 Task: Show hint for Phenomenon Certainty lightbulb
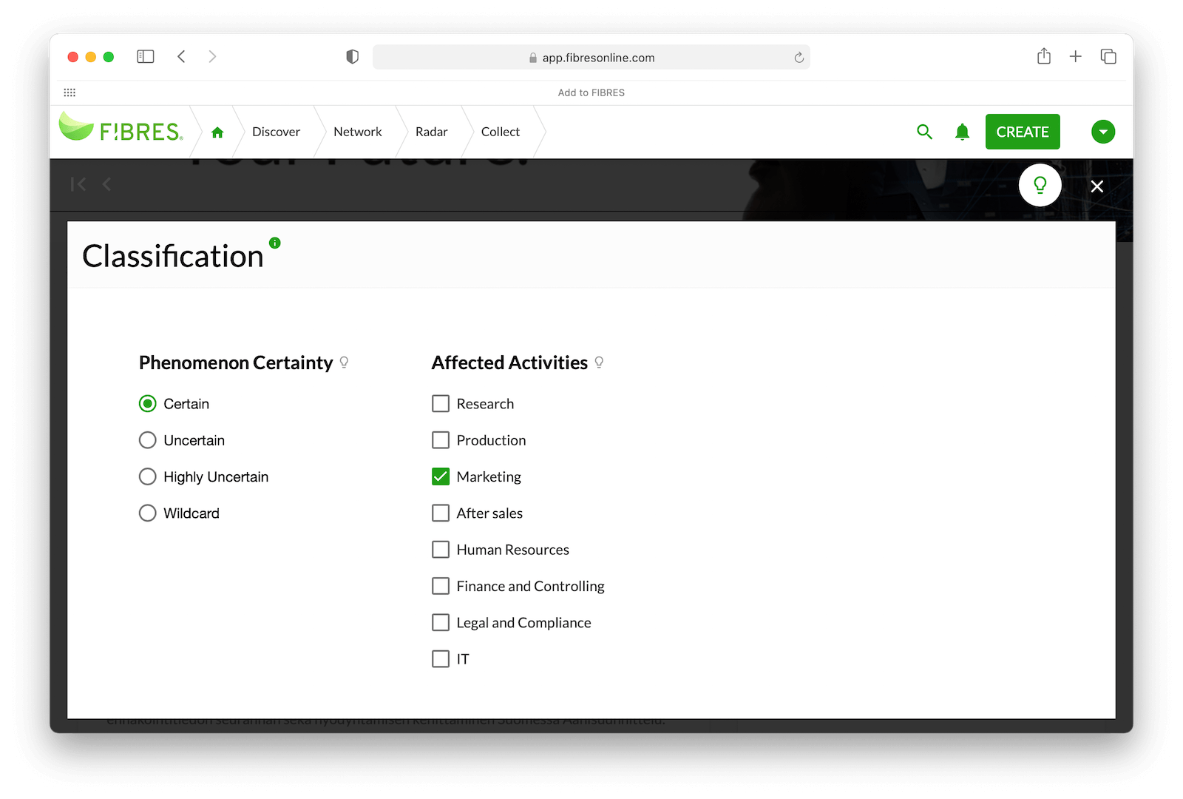(344, 363)
